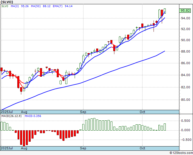Click the MA(3) legend label
This screenshot has width=193, height=155.
click(15, 6)
